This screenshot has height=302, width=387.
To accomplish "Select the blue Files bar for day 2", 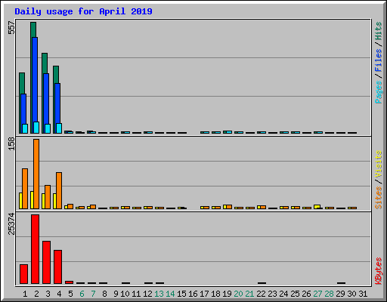I will pyautogui.click(x=35, y=79).
